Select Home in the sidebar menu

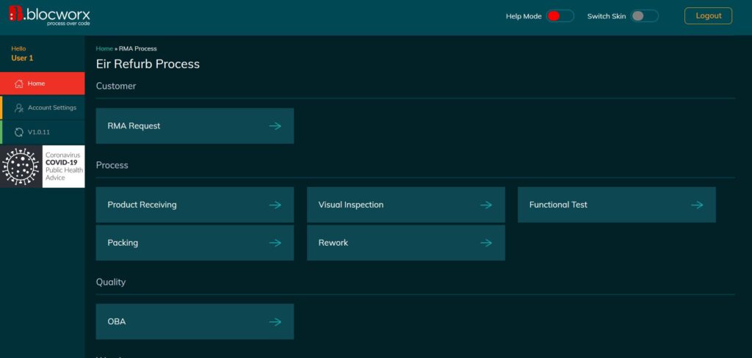click(x=42, y=84)
